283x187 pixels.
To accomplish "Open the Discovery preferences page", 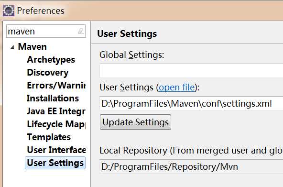I will [x=48, y=73].
